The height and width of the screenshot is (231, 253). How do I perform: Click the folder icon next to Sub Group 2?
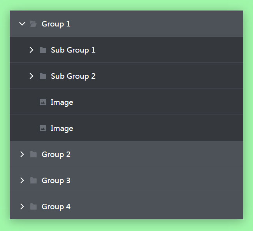click(x=43, y=76)
